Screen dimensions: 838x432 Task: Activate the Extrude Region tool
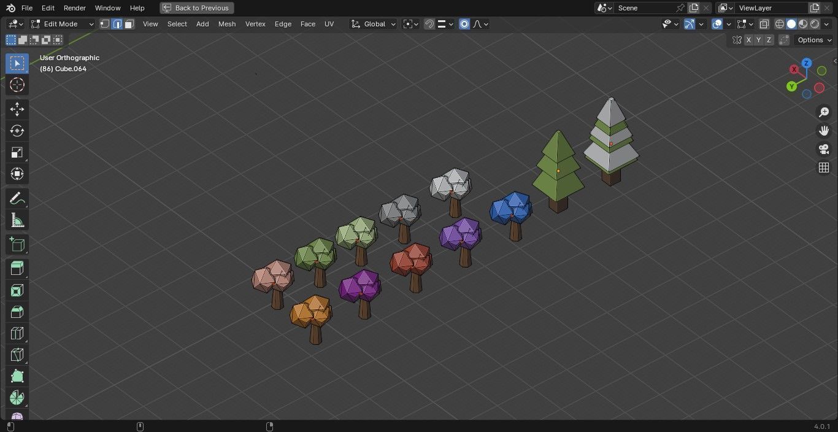pos(17,269)
